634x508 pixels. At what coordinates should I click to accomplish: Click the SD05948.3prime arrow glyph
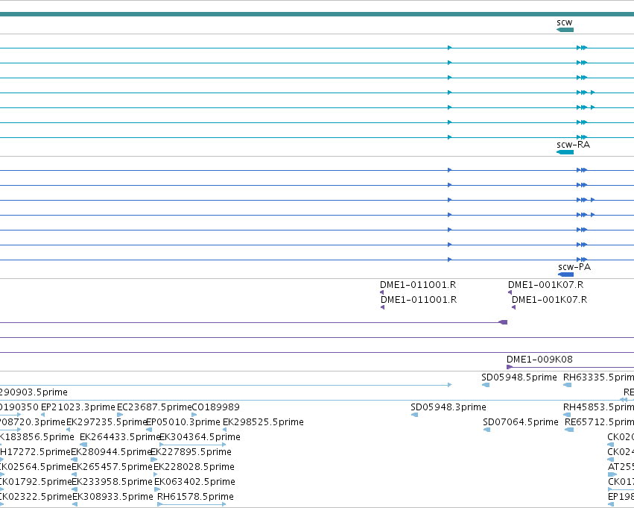click(x=414, y=415)
